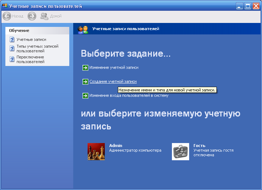Open Изменение учетной записи task
The image size is (262, 190).
click(x=114, y=68)
